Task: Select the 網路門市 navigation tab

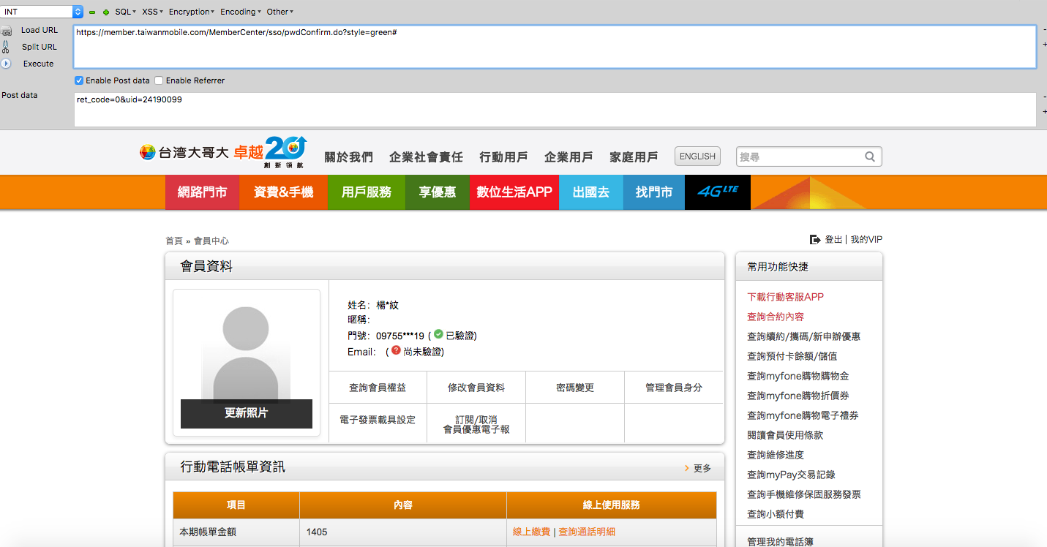Action: click(x=202, y=192)
